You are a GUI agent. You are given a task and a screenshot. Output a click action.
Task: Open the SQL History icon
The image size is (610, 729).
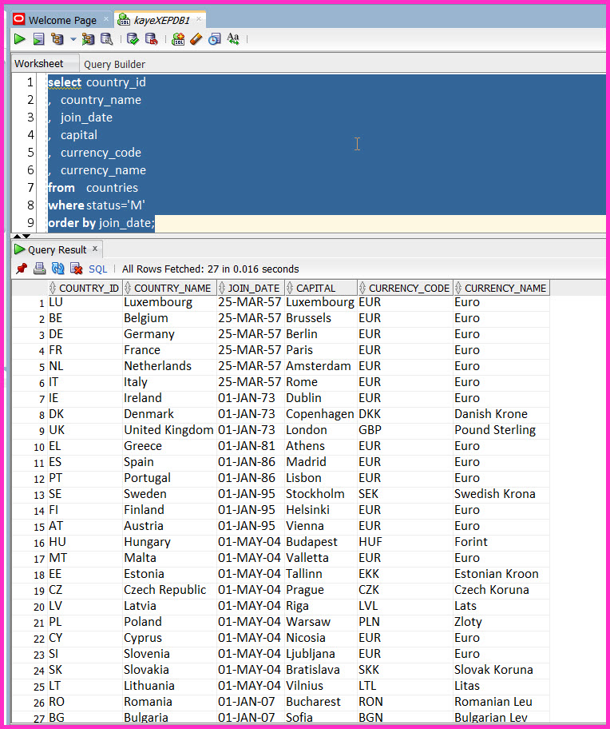coord(215,39)
